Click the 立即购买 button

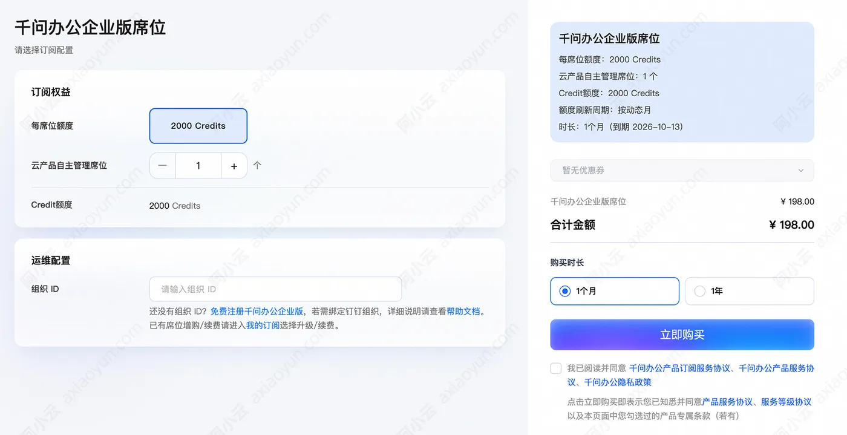[x=682, y=335]
